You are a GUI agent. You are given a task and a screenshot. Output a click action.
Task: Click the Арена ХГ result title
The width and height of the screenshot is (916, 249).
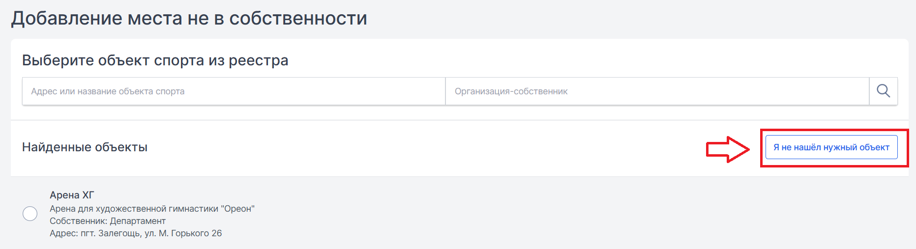pos(72,195)
